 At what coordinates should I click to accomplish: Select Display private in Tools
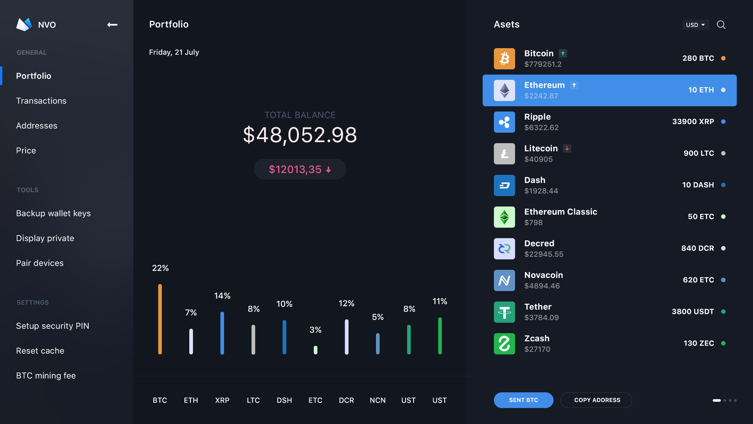click(45, 238)
